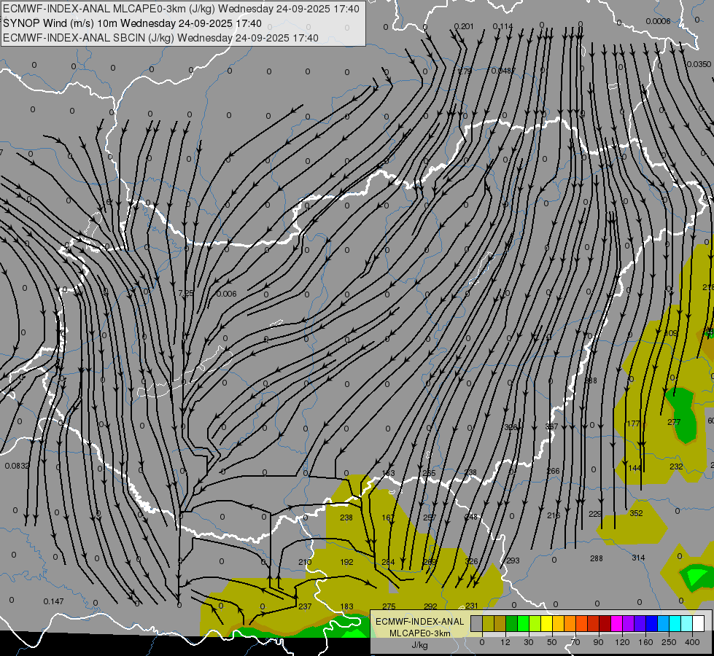Select the cyan legend swatch
714x656 pixels.
[675, 624]
